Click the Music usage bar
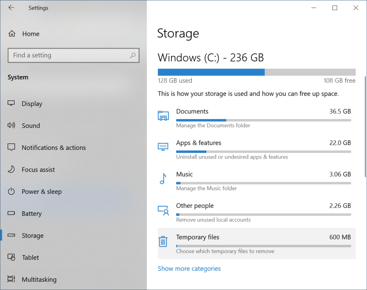Screen dimensions: 367x290 (263, 183)
